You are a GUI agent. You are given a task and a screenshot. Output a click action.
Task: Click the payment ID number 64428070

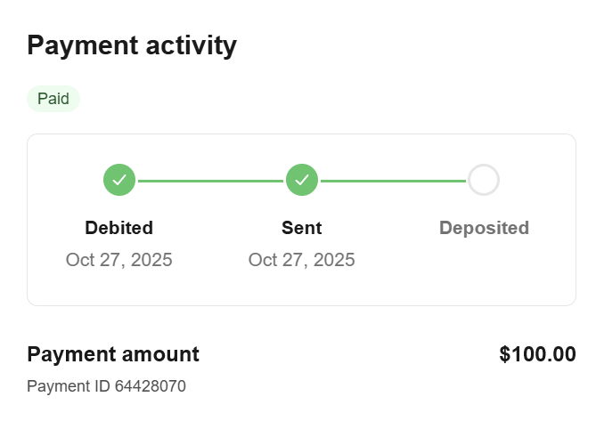(x=150, y=386)
